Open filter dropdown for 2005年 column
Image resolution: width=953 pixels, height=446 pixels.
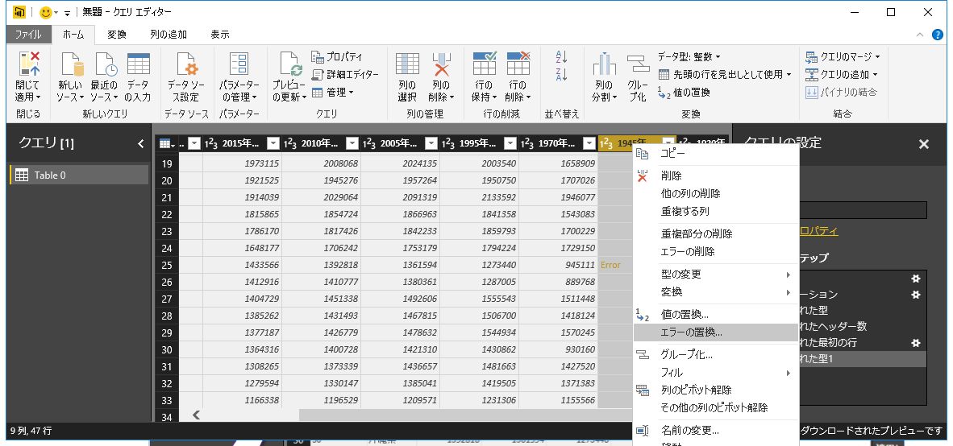431,144
